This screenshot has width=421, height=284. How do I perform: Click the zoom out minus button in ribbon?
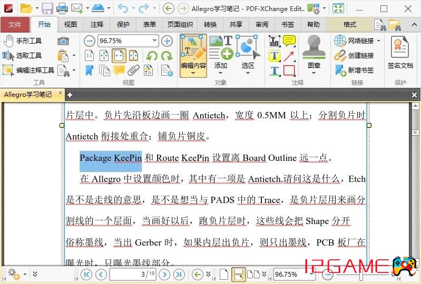tap(89, 41)
